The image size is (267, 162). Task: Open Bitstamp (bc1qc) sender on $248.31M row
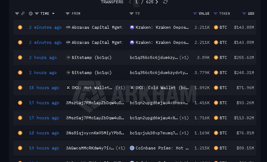[x=92, y=73]
